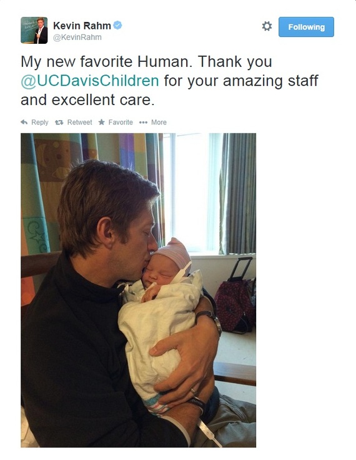Click the blue verified badge
This screenshot has width=356, height=460.
click(117, 26)
